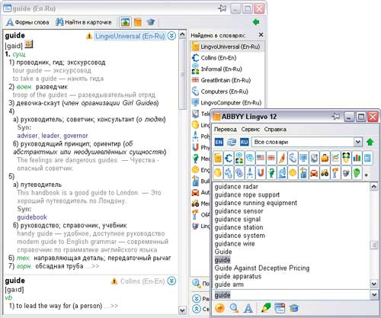Toggle the yellow book view button in card toolbar
The image size is (381, 318).
click(x=138, y=22)
